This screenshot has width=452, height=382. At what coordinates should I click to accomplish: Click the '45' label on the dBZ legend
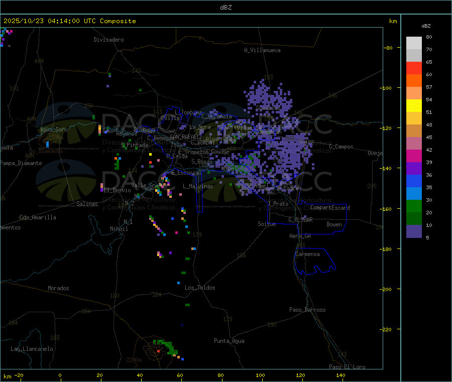tap(429, 137)
